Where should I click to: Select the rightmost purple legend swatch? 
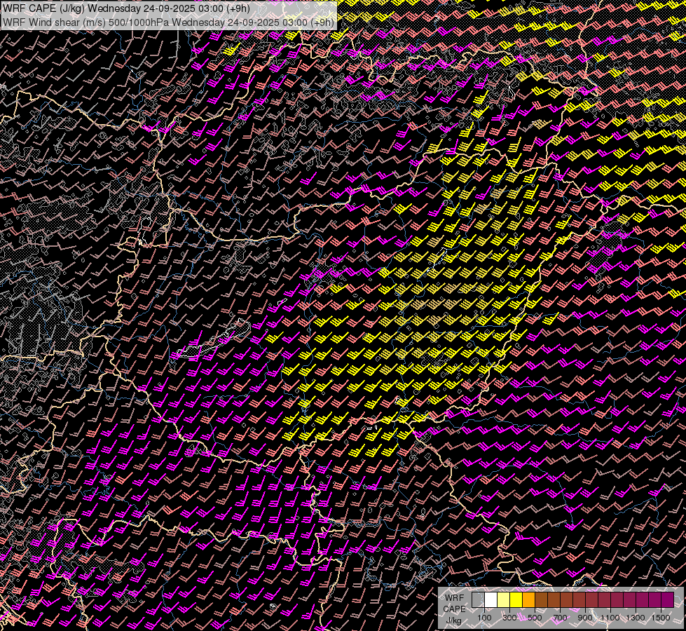click(667, 599)
